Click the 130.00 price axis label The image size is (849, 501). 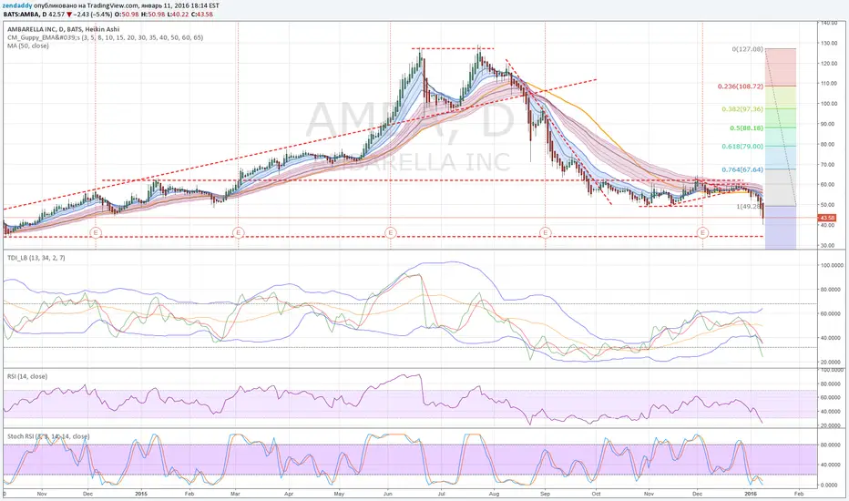[829, 43]
